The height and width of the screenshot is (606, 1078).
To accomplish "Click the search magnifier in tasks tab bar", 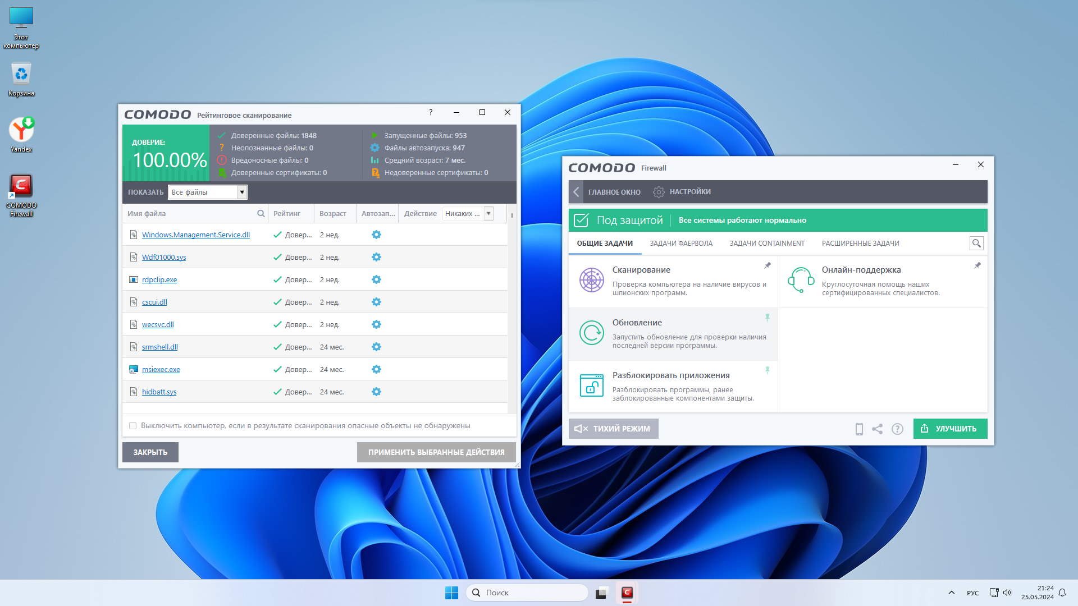I will click(976, 244).
